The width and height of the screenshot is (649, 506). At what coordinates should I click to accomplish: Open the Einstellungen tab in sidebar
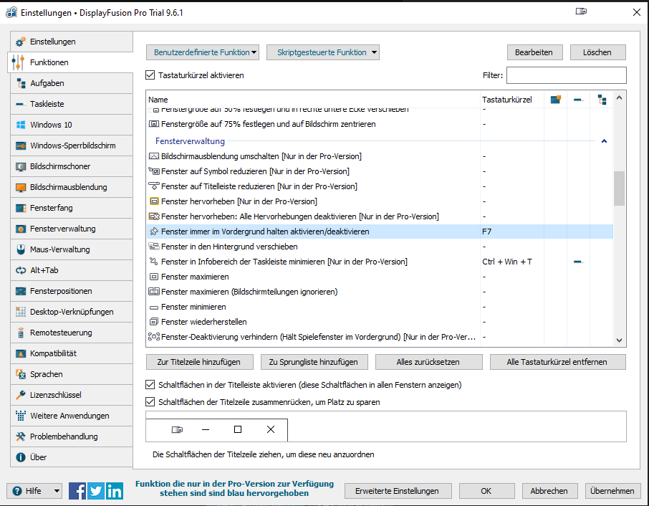coord(71,42)
